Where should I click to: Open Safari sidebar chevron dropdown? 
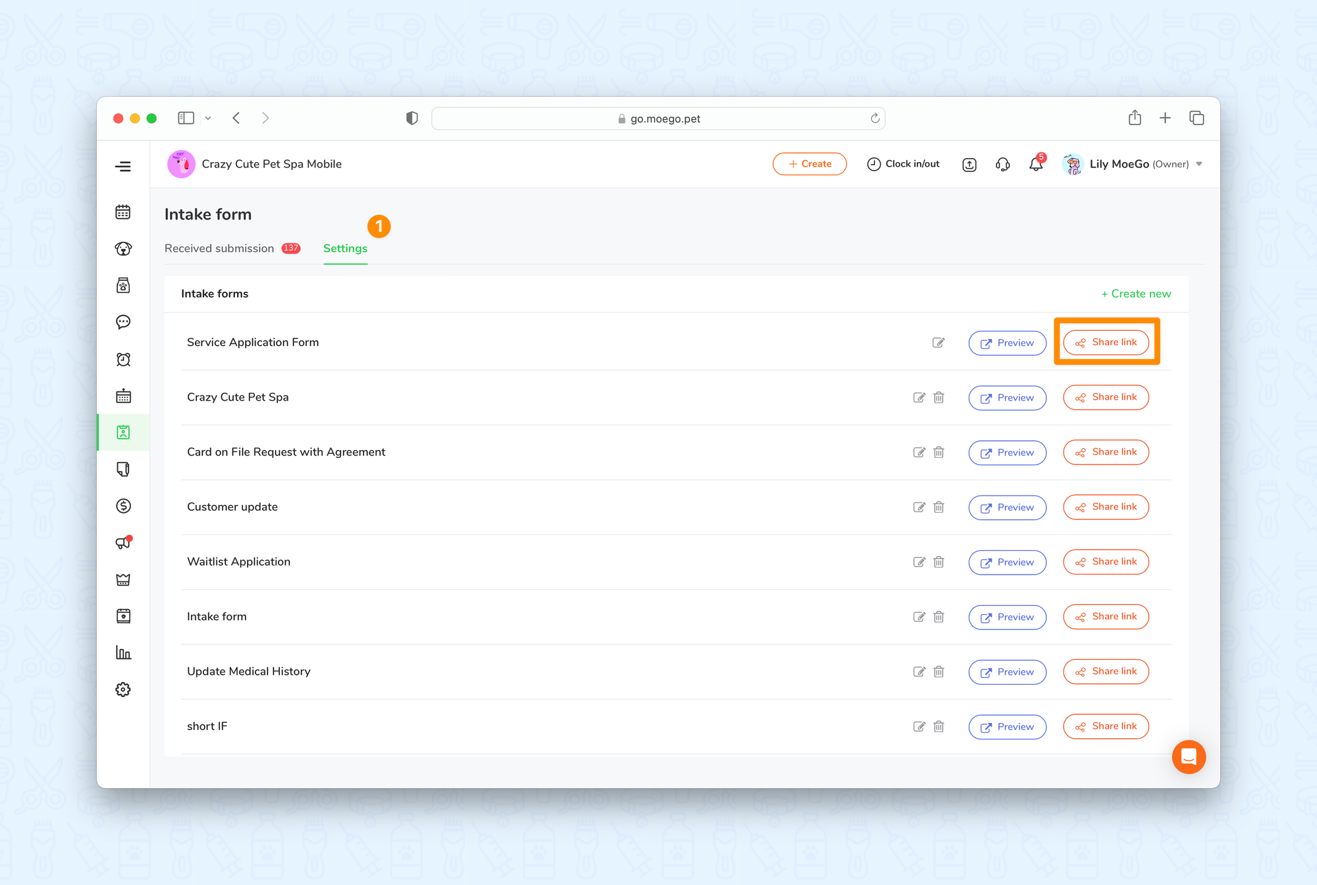(x=208, y=119)
